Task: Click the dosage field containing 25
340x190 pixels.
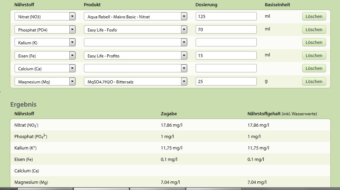Action: (x=226, y=81)
